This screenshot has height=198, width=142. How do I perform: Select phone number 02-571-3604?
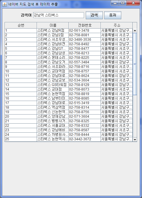pyautogui.click(x=85, y=117)
